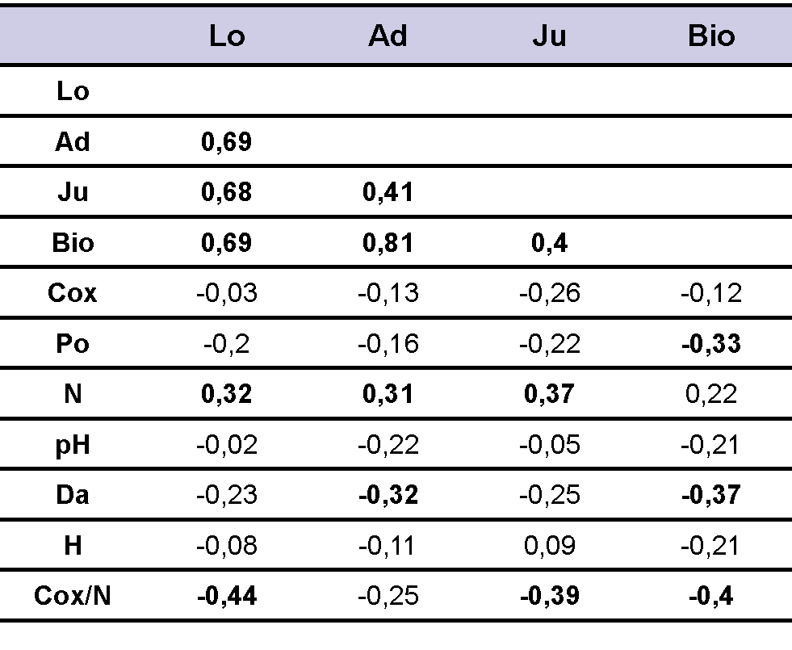Screen dimensions: 792x650
Task: Select the Cox/N row label
Action: click(73, 596)
